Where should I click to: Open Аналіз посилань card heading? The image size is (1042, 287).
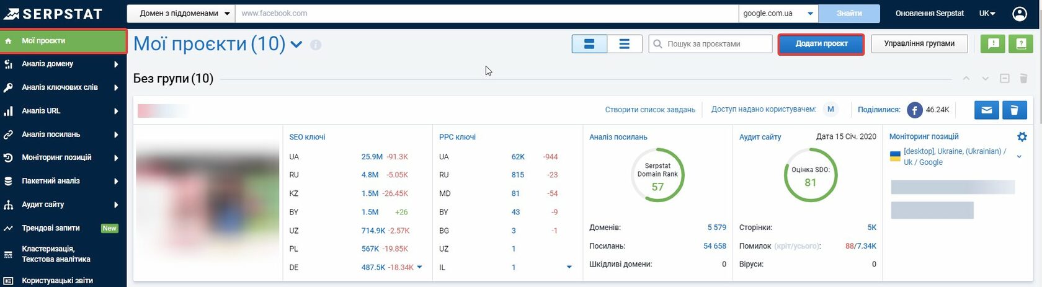point(618,137)
